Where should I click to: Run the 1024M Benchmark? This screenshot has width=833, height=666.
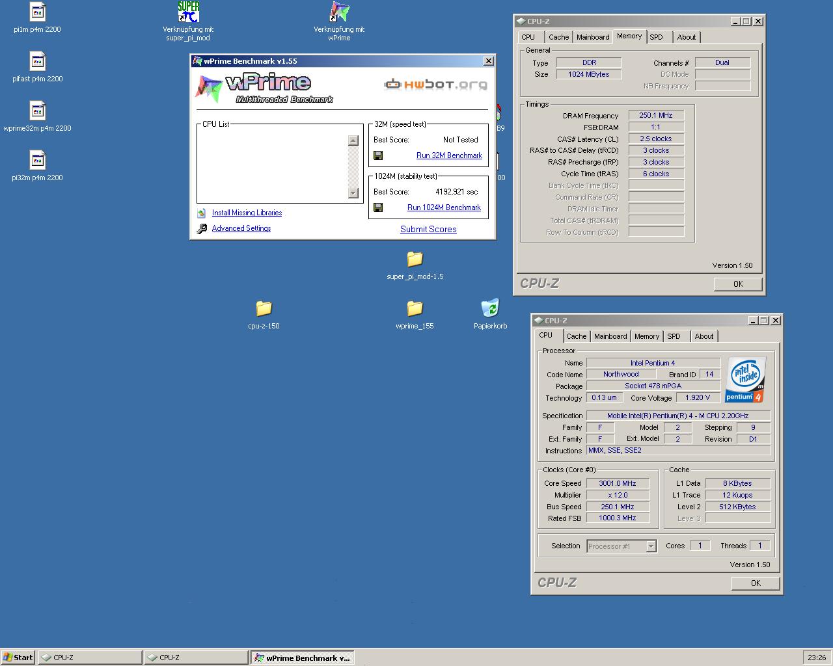coord(444,207)
